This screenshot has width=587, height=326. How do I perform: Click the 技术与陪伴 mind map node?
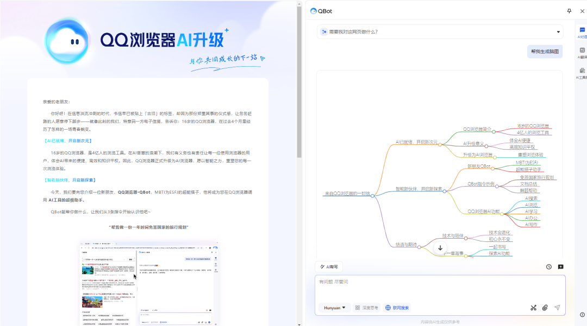pyautogui.click(x=453, y=235)
